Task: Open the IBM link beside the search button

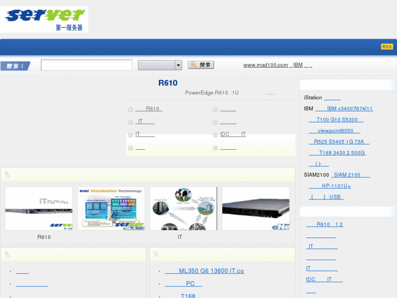Action: (x=298, y=65)
